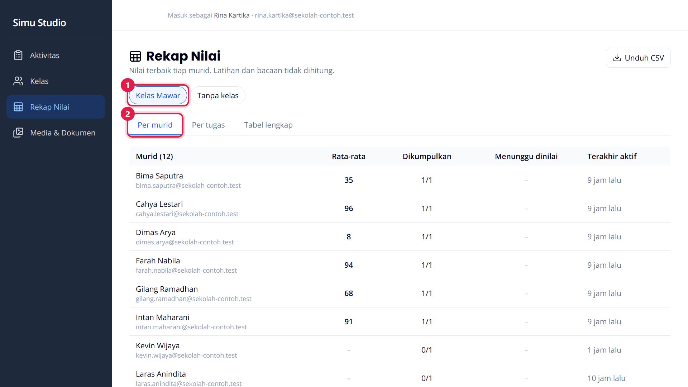Click Farah Nabila's score 94
The width and height of the screenshot is (688, 387).
click(349, 265)
